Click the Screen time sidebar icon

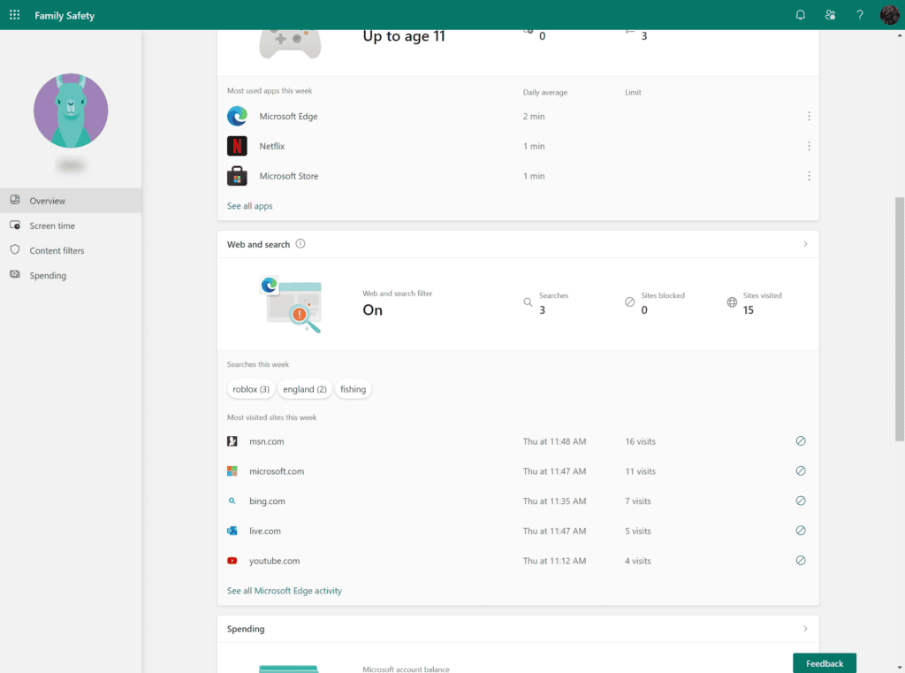point(15,226)
